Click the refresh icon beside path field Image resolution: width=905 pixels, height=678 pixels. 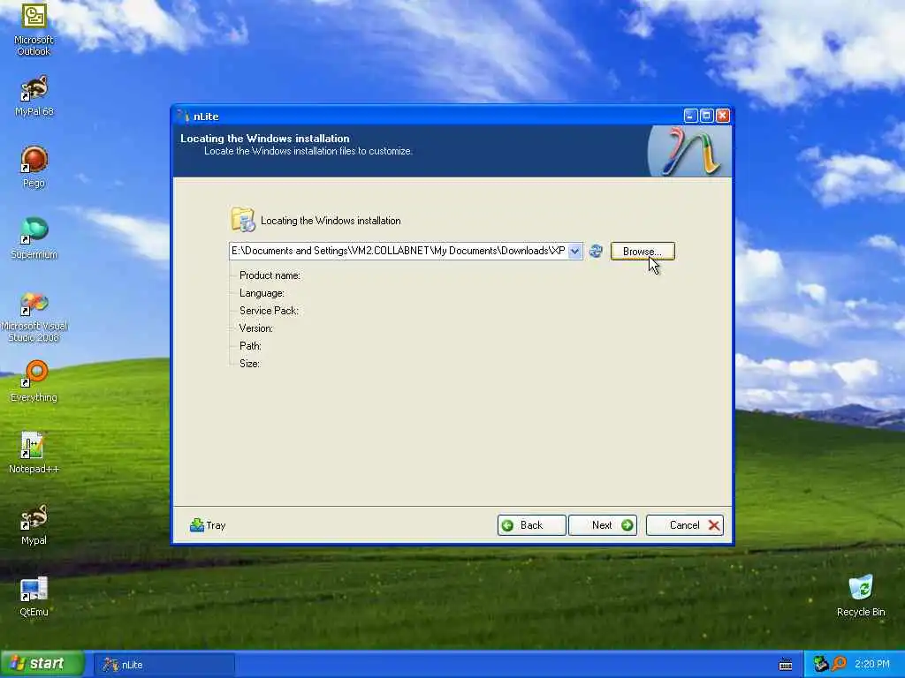point(596,251)
